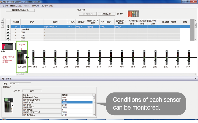Click the リモートデバイス局 cell in selected row
This screenshot has width=198, height=123.
[55, 27]
